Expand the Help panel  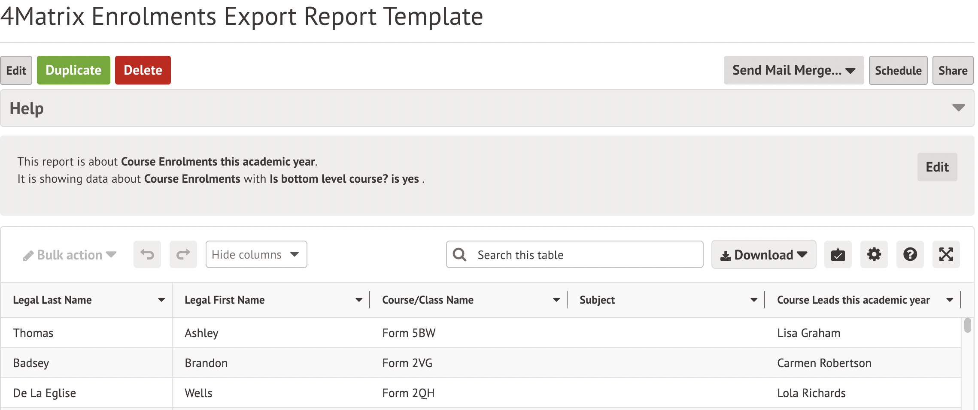pos(958,108)
